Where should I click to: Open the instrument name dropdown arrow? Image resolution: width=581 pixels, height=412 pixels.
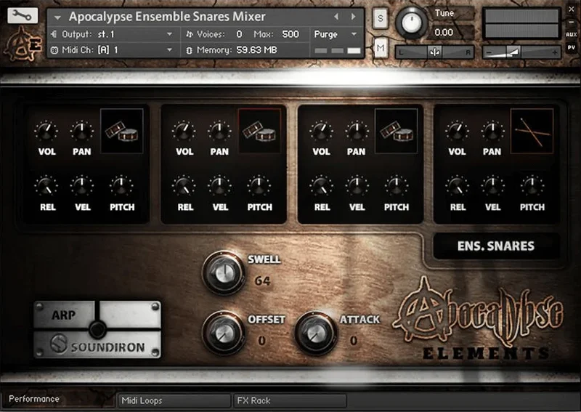click(x=57, y=17)
